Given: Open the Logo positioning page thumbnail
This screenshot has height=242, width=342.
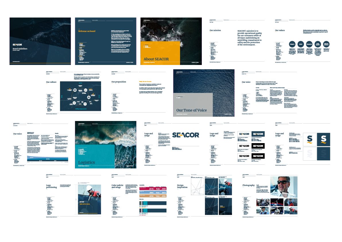Looking at the screenshot, I should (74, 196).
